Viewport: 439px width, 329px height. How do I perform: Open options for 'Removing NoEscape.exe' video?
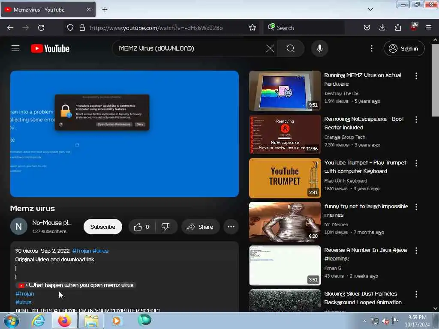coord(416,120)
